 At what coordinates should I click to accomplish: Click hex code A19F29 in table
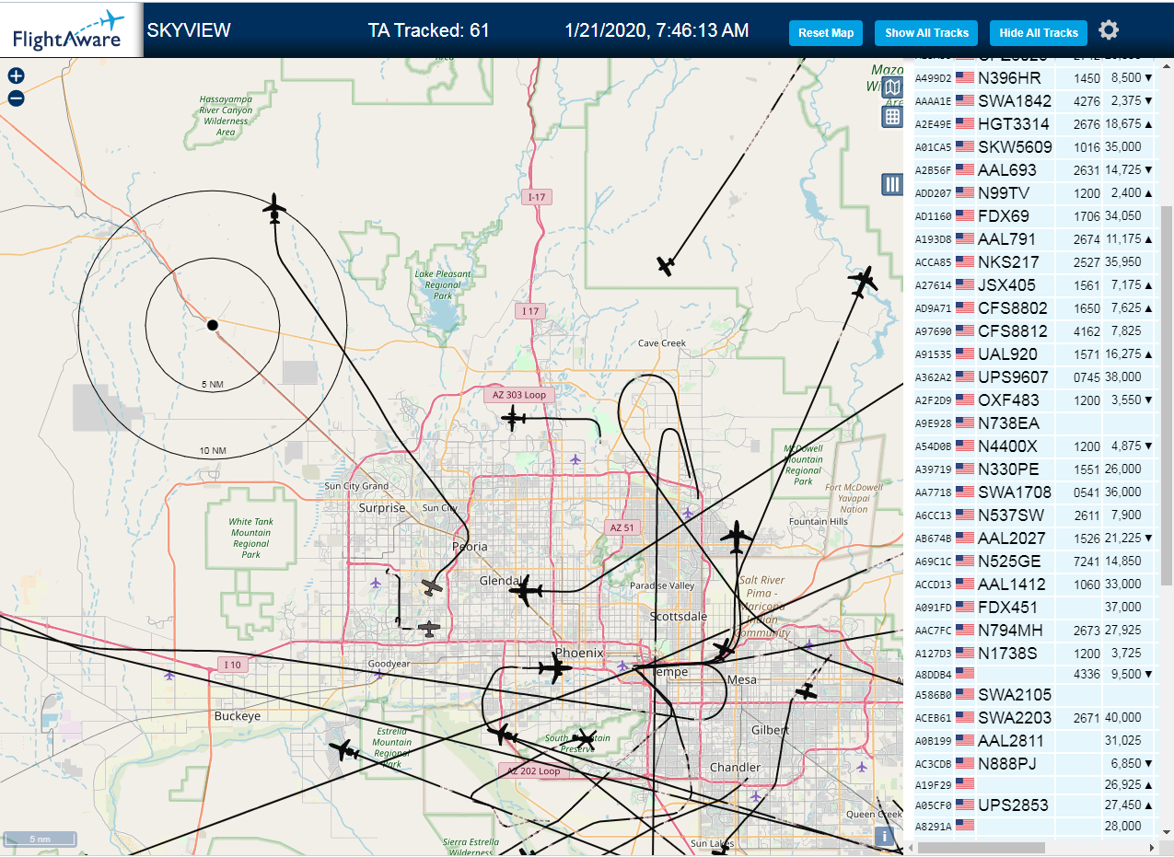point(933,785)
